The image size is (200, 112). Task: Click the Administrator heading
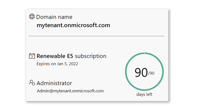coord(54,83)
